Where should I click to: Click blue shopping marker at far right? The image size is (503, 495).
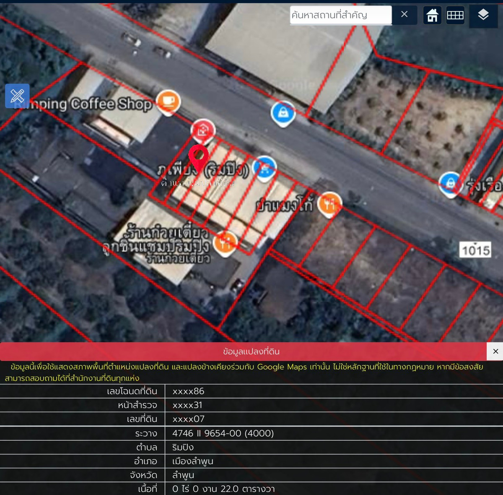coord(451,183)
